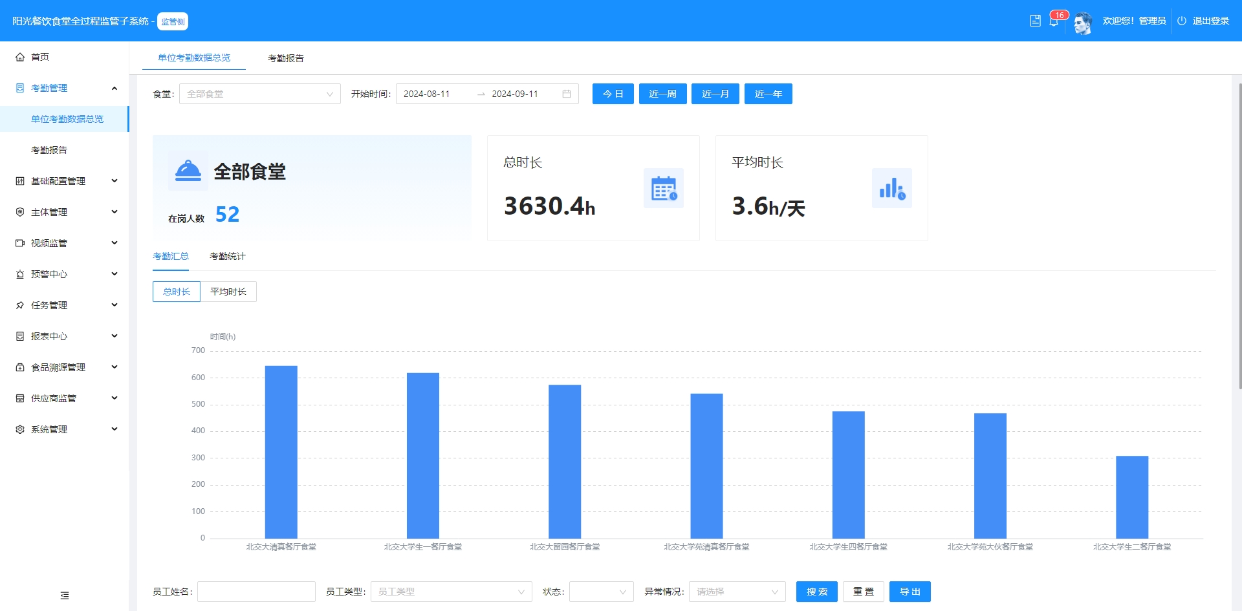This screenshot has height=611, width=1242.
Task: Select the 考勤汇总 tab
Action: 171,256
